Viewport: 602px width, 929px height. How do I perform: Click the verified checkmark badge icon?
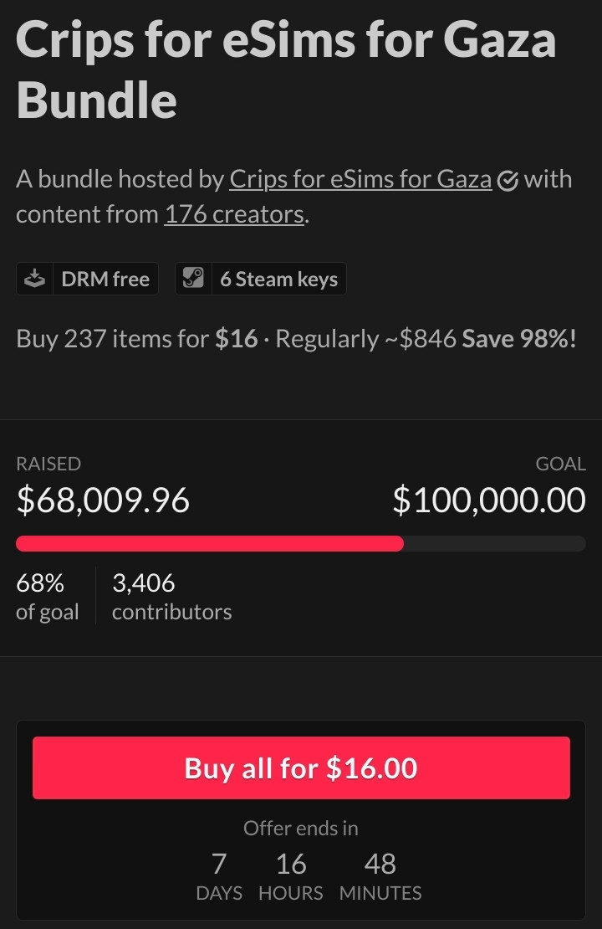click(x=508, y=181)
